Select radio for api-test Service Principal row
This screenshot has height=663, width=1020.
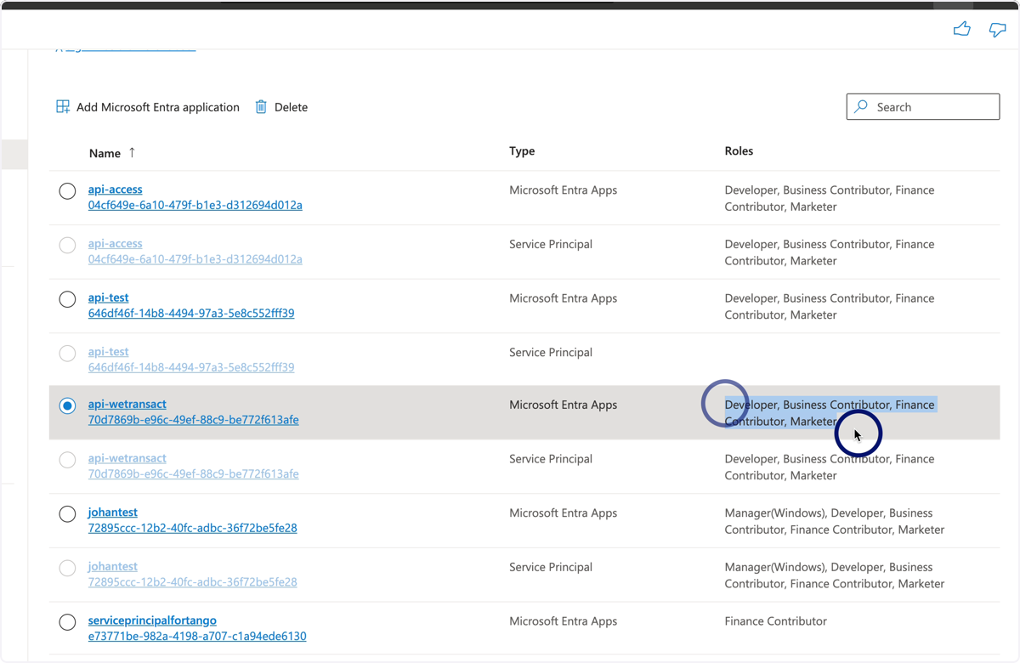tap(67, 354)
